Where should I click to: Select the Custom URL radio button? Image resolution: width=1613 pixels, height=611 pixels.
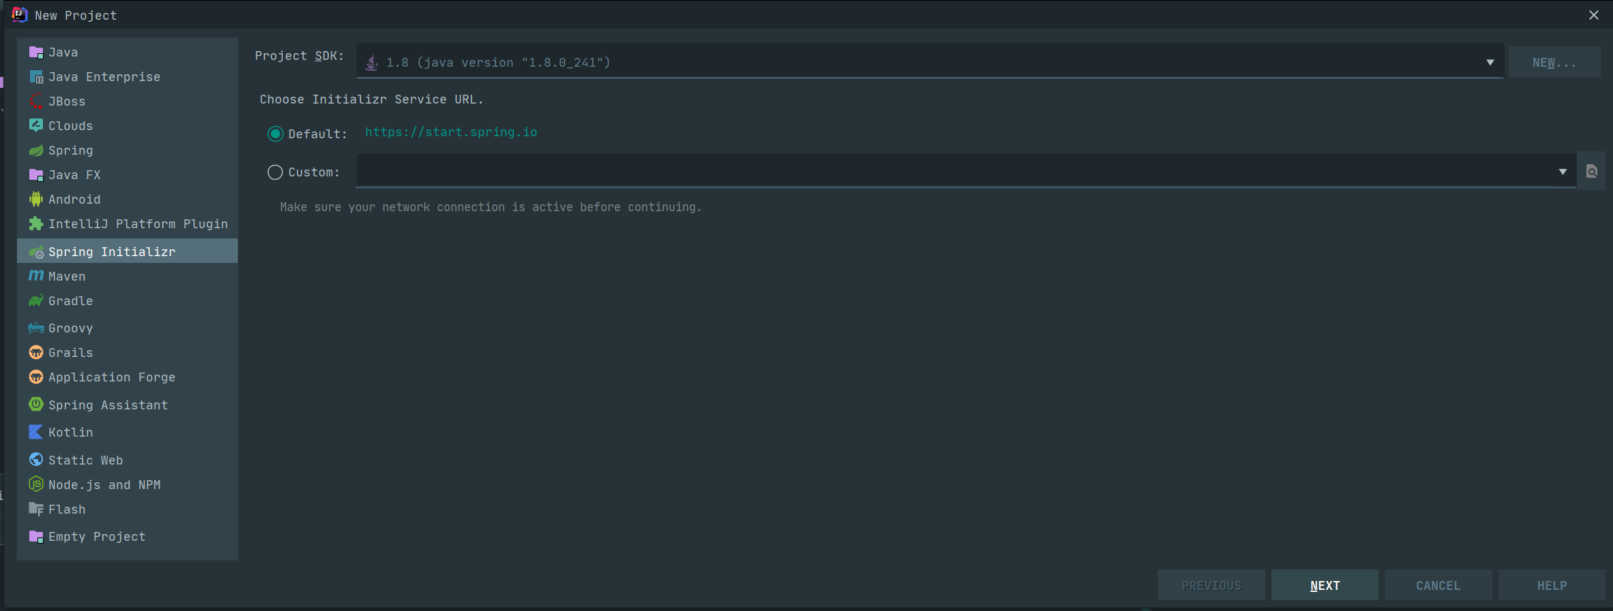pos(275,172)
